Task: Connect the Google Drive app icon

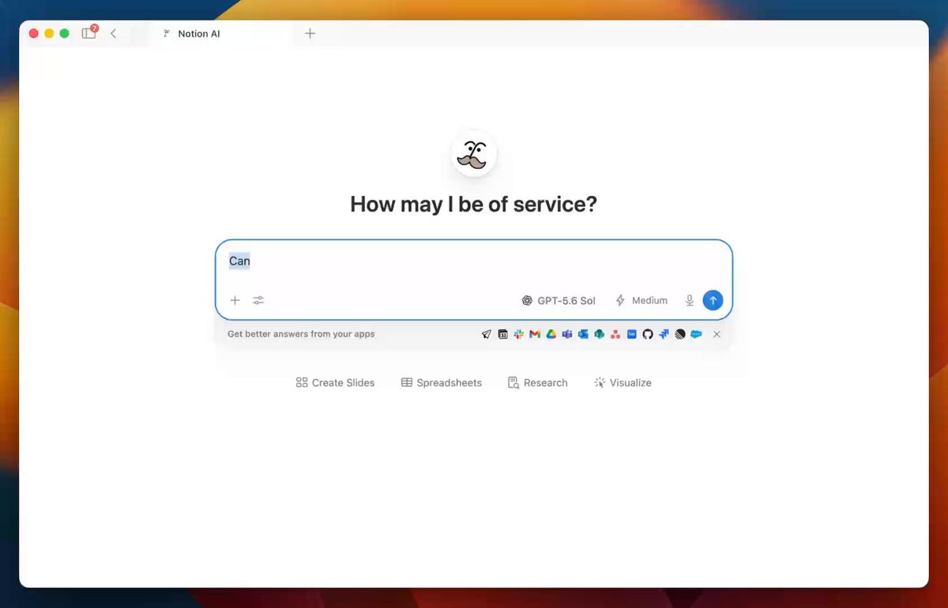Action: 551,334
